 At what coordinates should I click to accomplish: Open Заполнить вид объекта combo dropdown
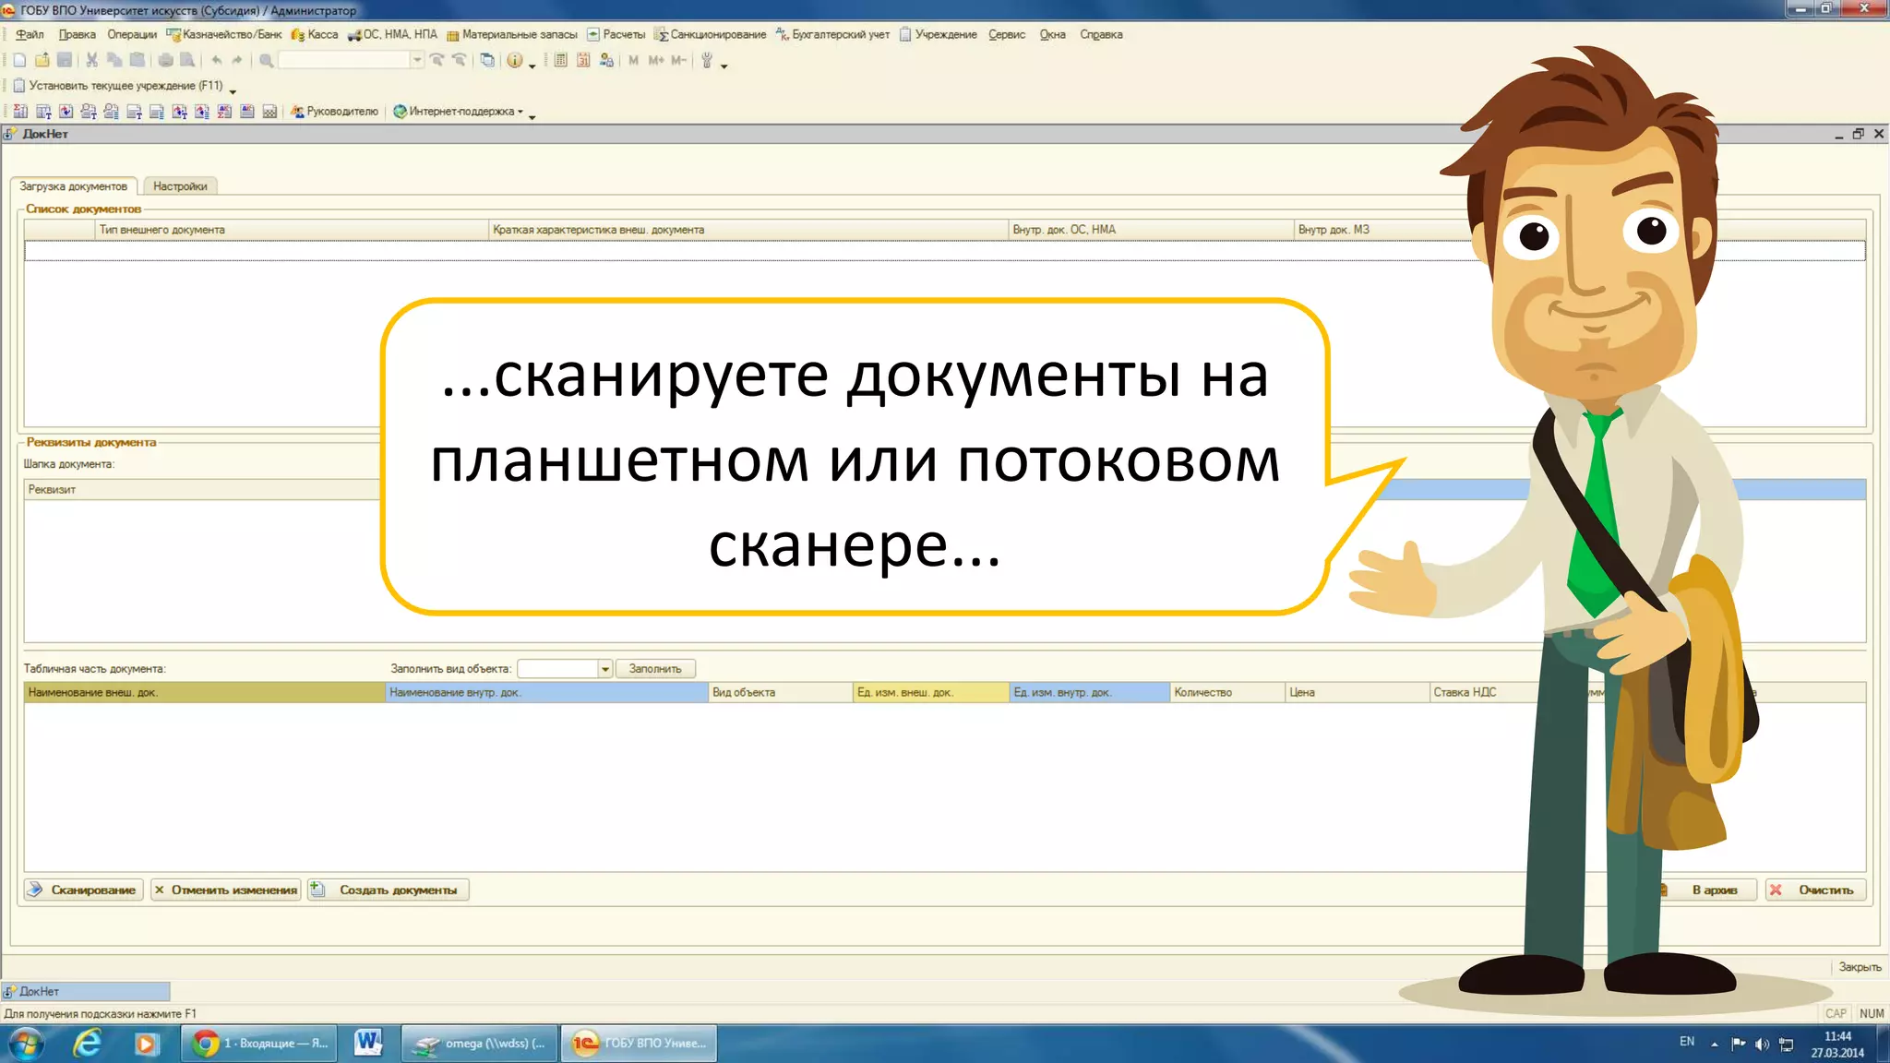pyautogui.click(x=605, y=669)
